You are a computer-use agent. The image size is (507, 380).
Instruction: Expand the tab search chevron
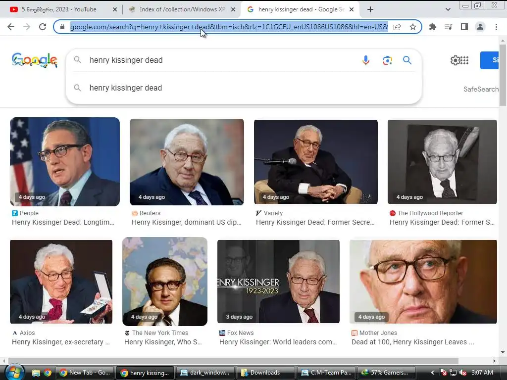[x=448, y=9]
